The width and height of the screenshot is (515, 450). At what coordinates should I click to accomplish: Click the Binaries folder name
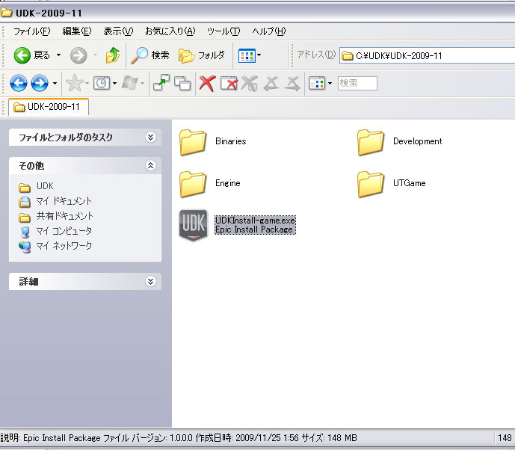[x=231, y=141]
